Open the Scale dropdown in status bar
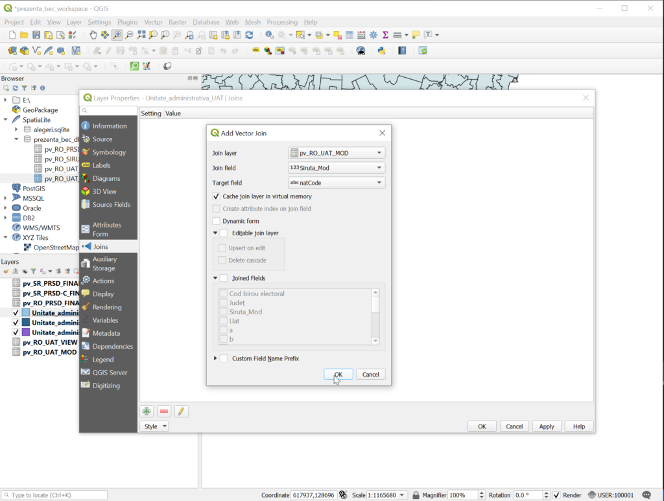Screen dimensions: 664x501 tap(402, 495)
